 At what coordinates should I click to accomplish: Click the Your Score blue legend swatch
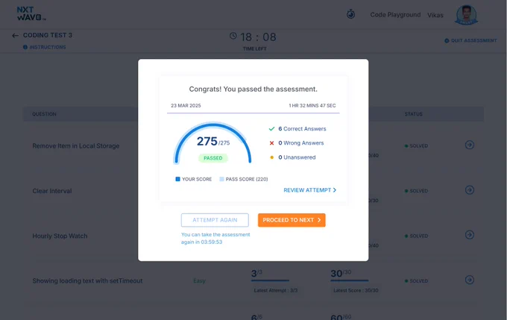click(177, 179)
